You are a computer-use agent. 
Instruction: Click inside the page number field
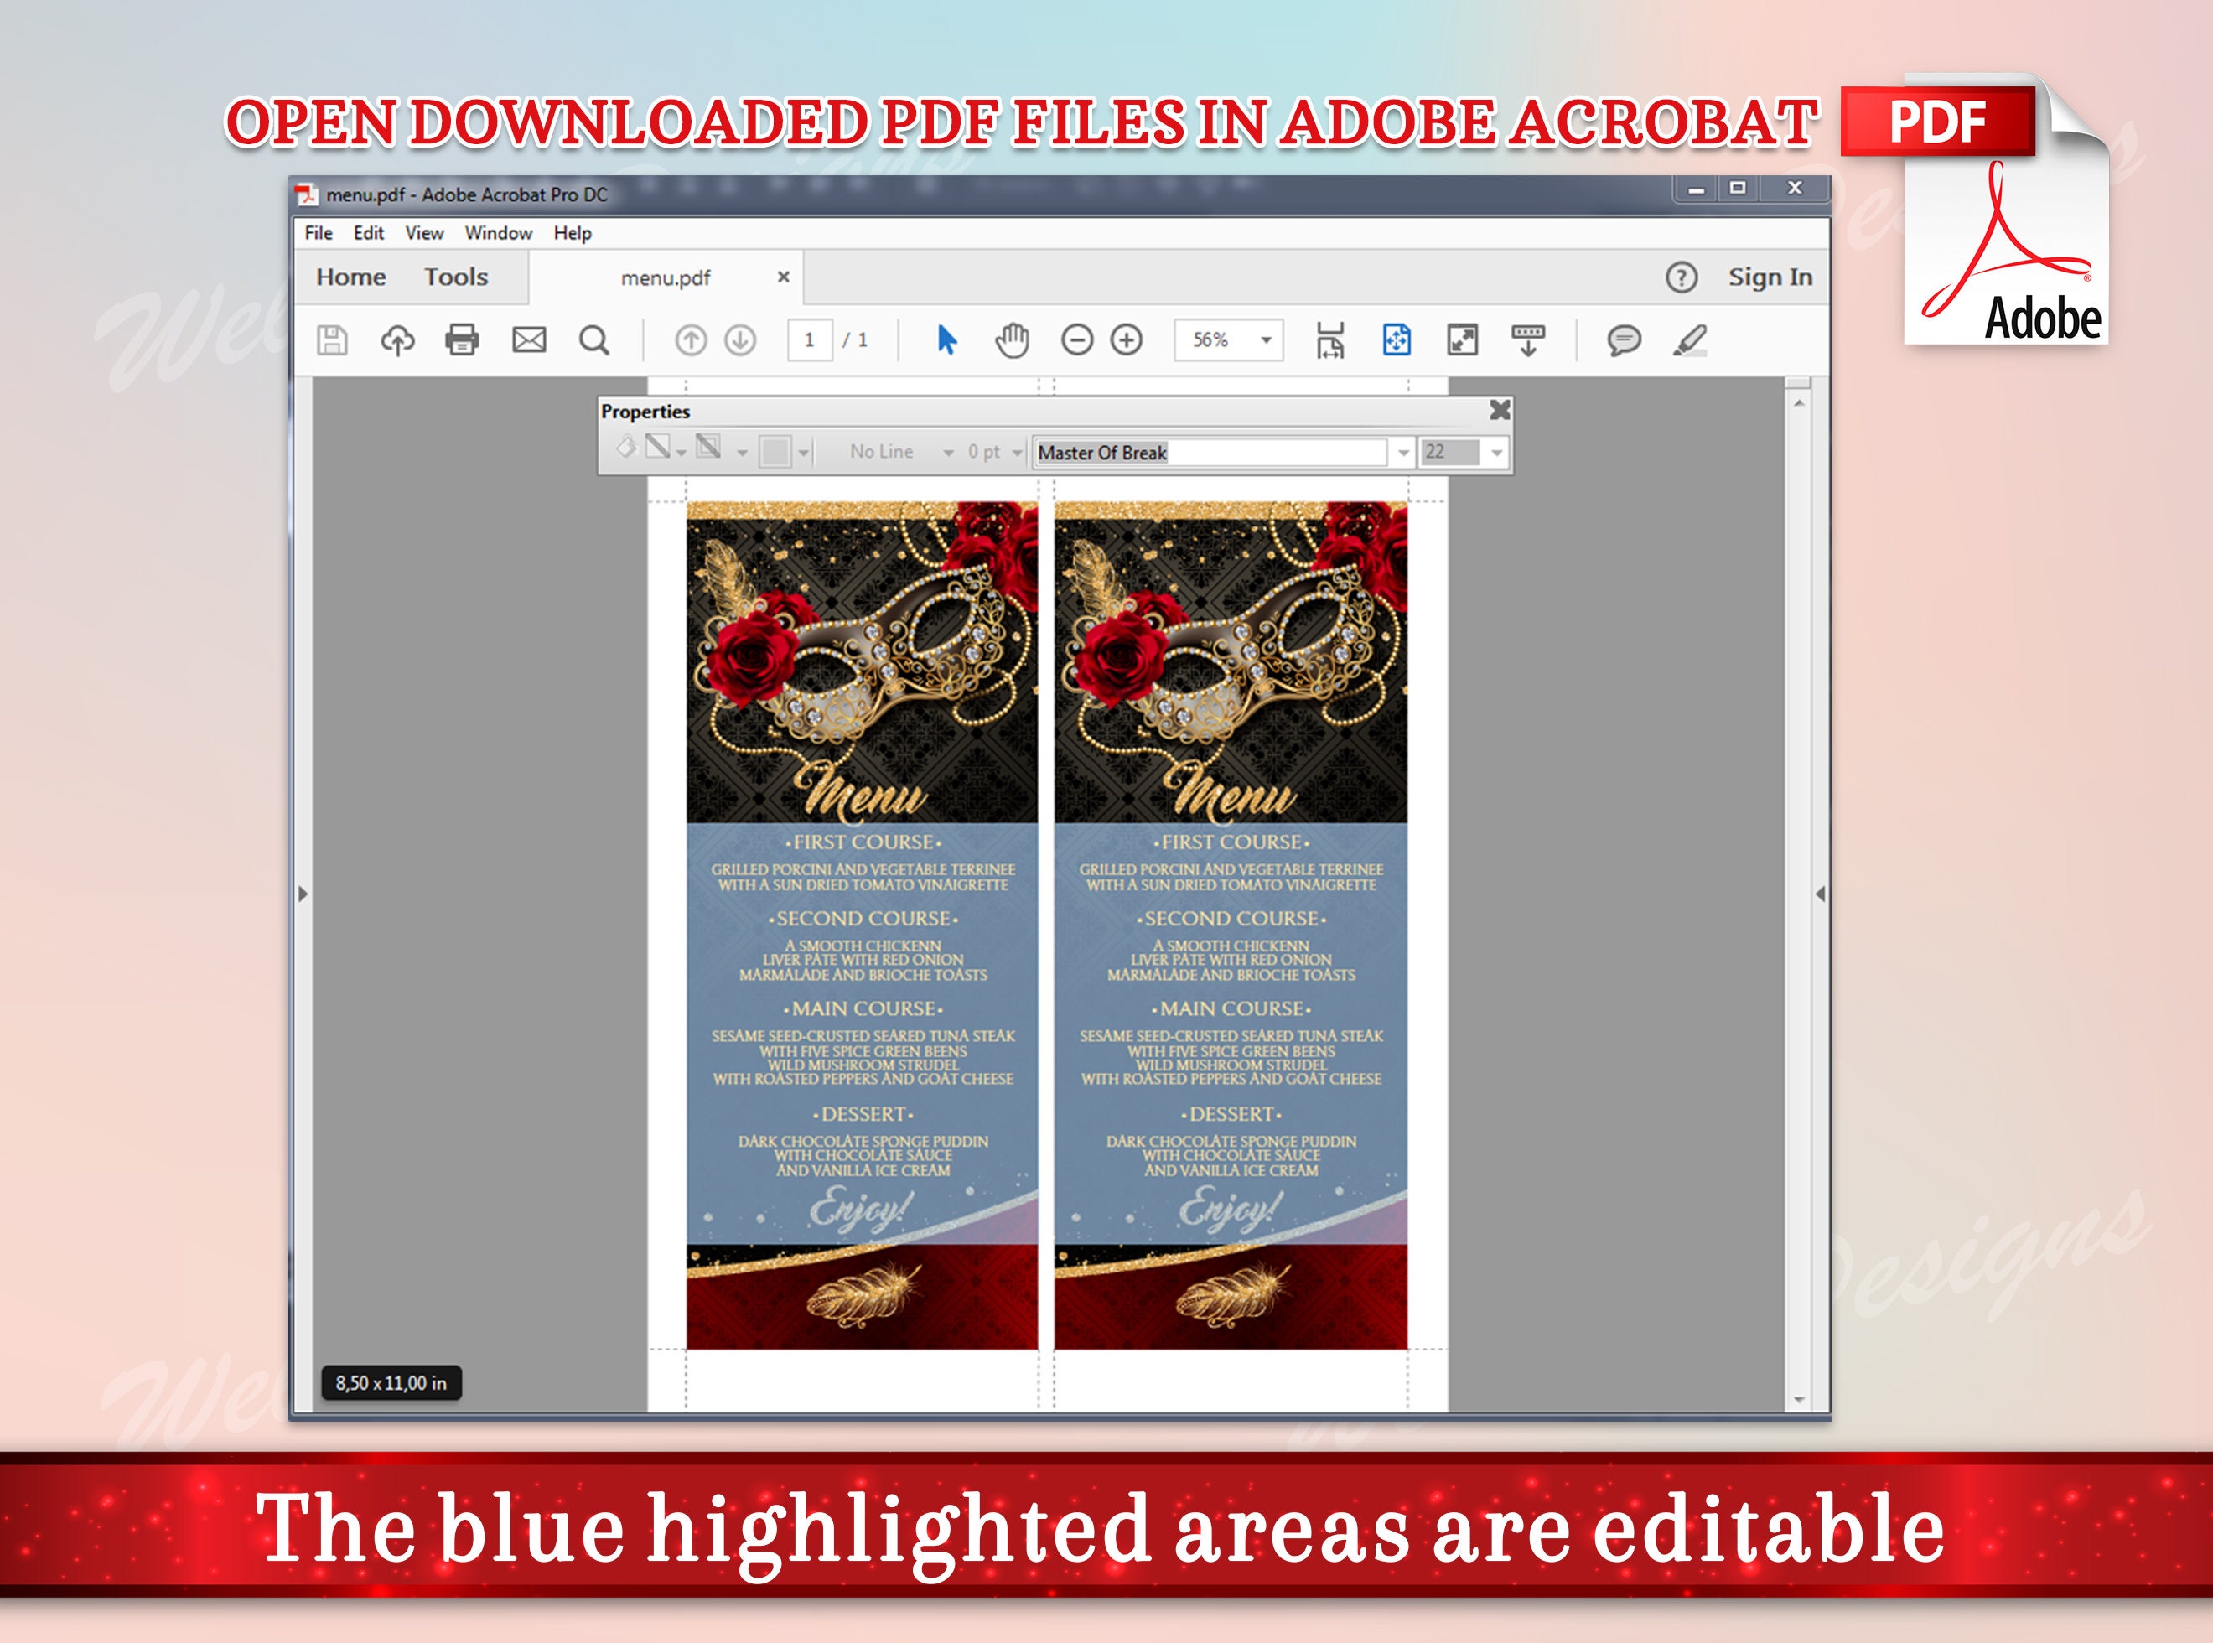[811, 340]
